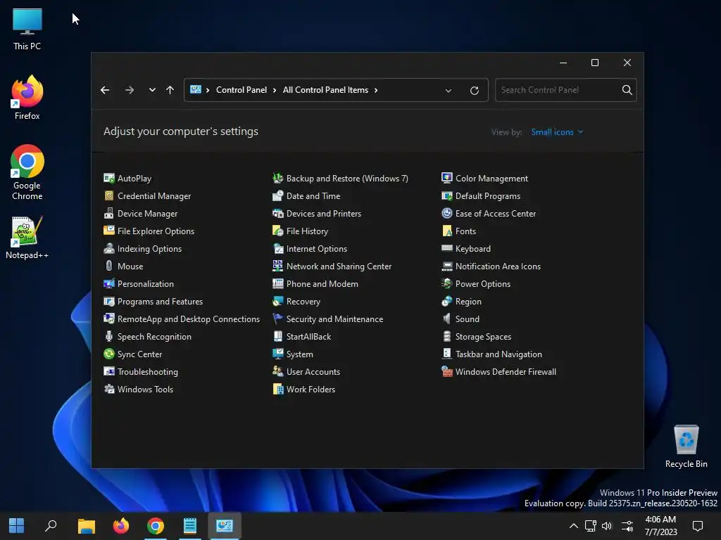Open Network and Sharing Center icon

point(277,266)
